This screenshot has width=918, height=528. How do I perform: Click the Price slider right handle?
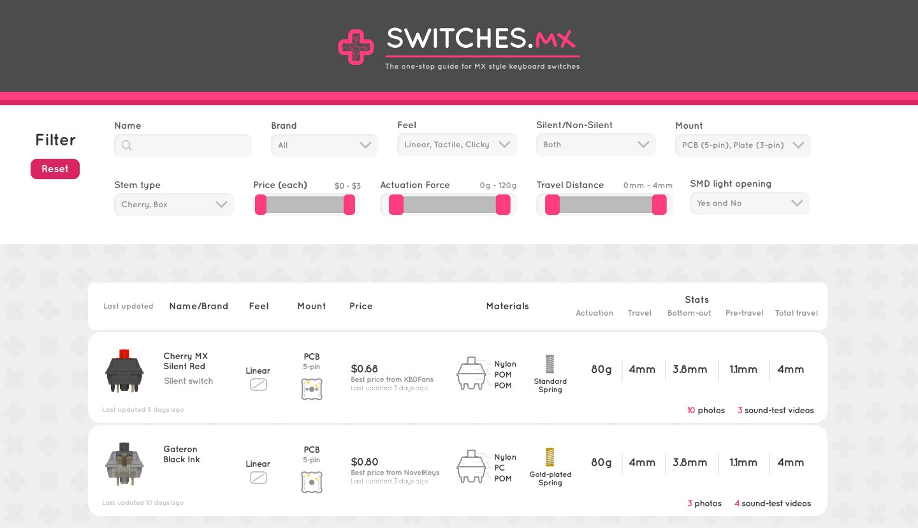349,205
